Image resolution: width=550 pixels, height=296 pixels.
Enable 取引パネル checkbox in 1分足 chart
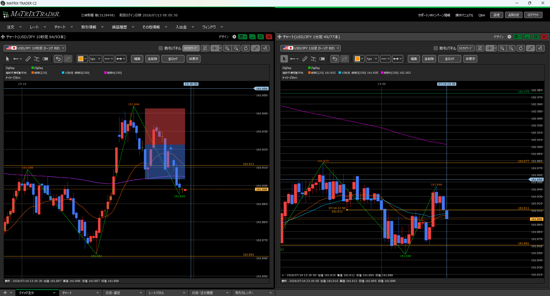(x=436, y=48)
